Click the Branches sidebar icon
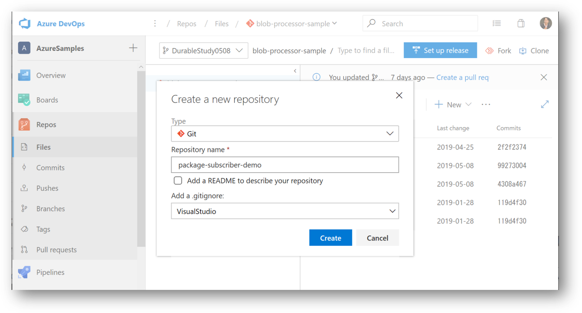Screen dimensions: 582x313 24,209
